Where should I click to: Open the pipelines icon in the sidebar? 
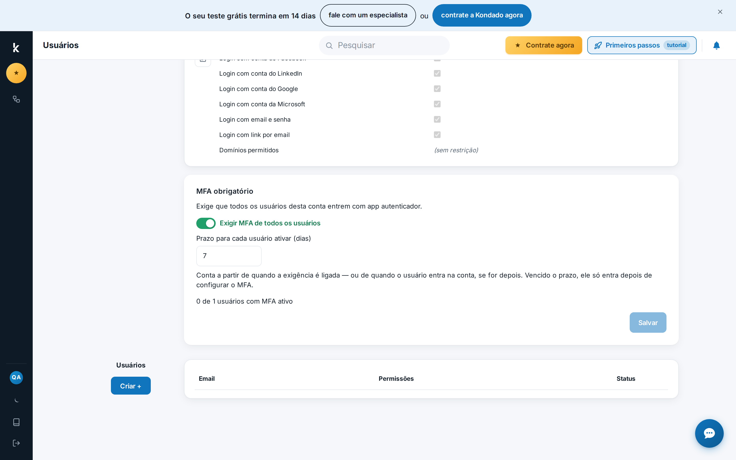point(16,99)
